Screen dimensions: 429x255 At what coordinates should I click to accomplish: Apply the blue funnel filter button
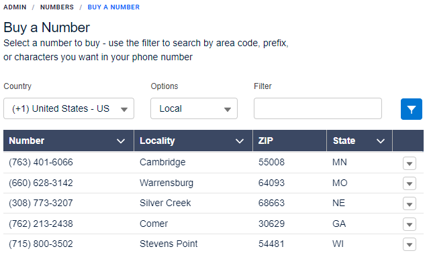pyautogui.click(x=412, y=109)
